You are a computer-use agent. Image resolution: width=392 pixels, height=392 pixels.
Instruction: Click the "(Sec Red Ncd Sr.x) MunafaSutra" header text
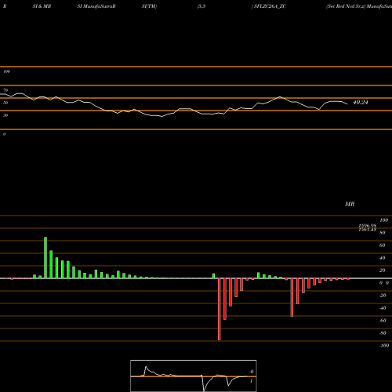click(x=359, y=6)
